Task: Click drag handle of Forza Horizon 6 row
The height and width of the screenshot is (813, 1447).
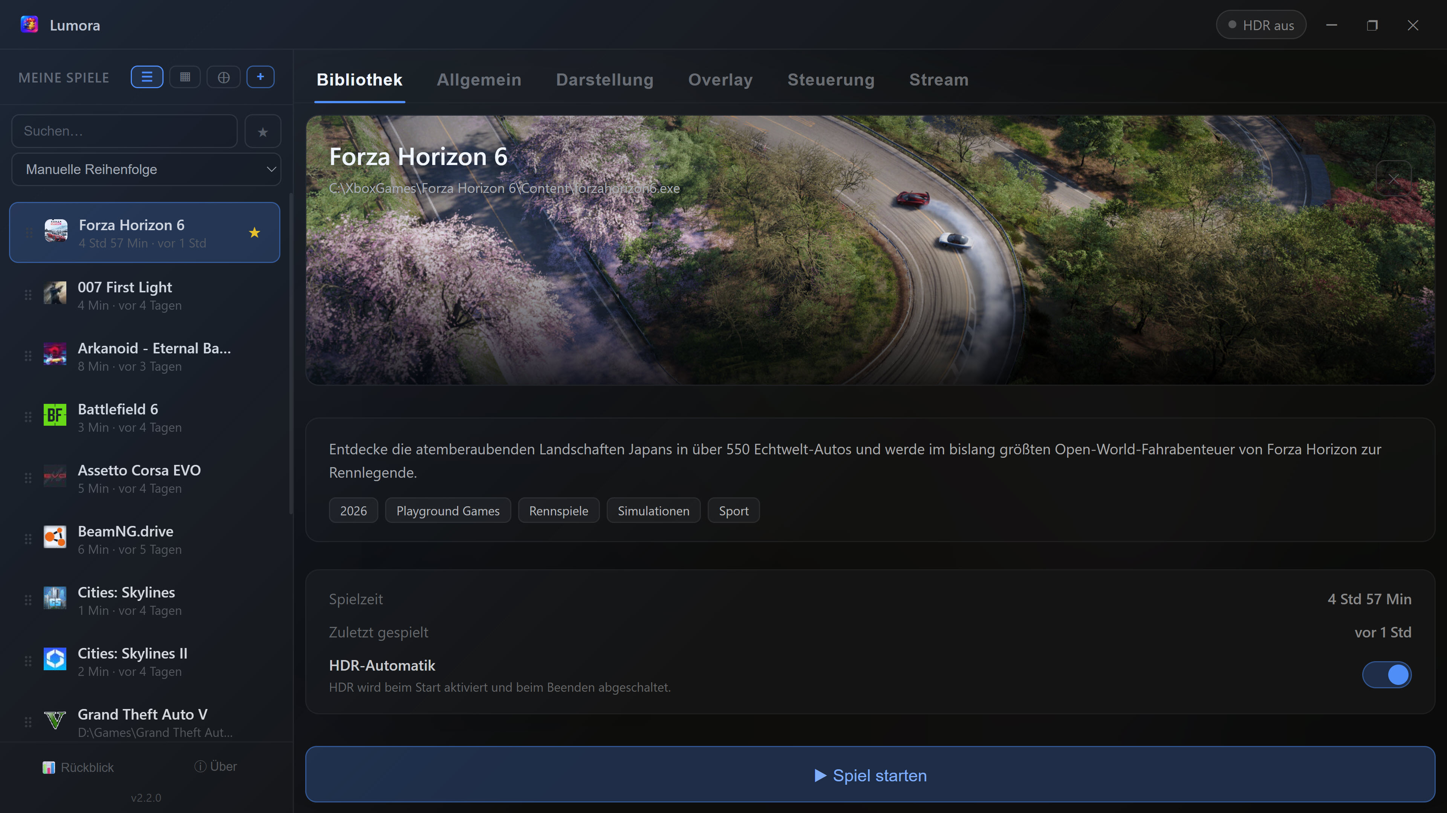Action: click(x=29, y=232)
